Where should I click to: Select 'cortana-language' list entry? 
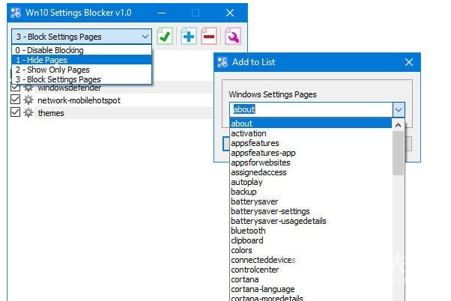pos(311,289)
